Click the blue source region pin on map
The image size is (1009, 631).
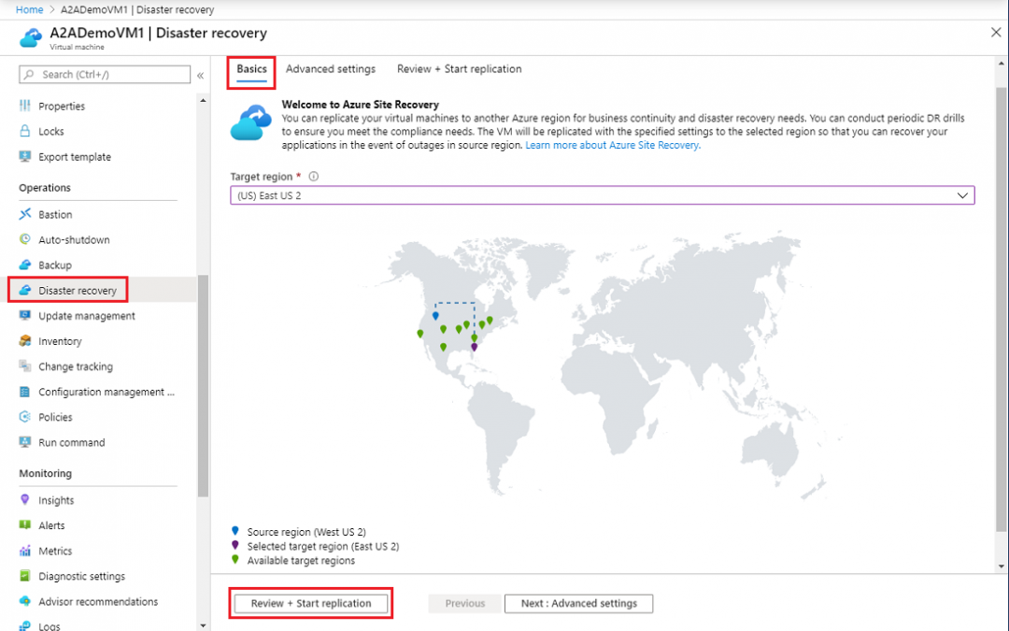(x=435, y=316)
